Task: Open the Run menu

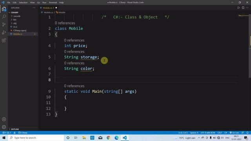Action: coord(44,3)
